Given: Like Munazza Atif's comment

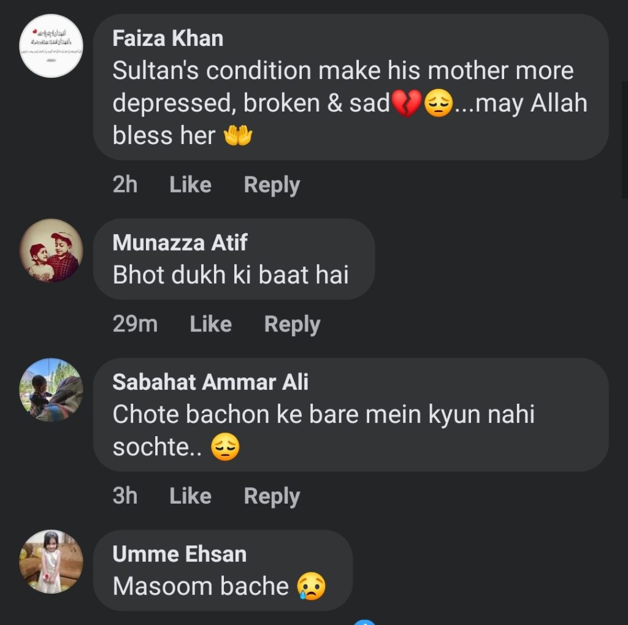Looking at the screenshot, I should (210, 325).
